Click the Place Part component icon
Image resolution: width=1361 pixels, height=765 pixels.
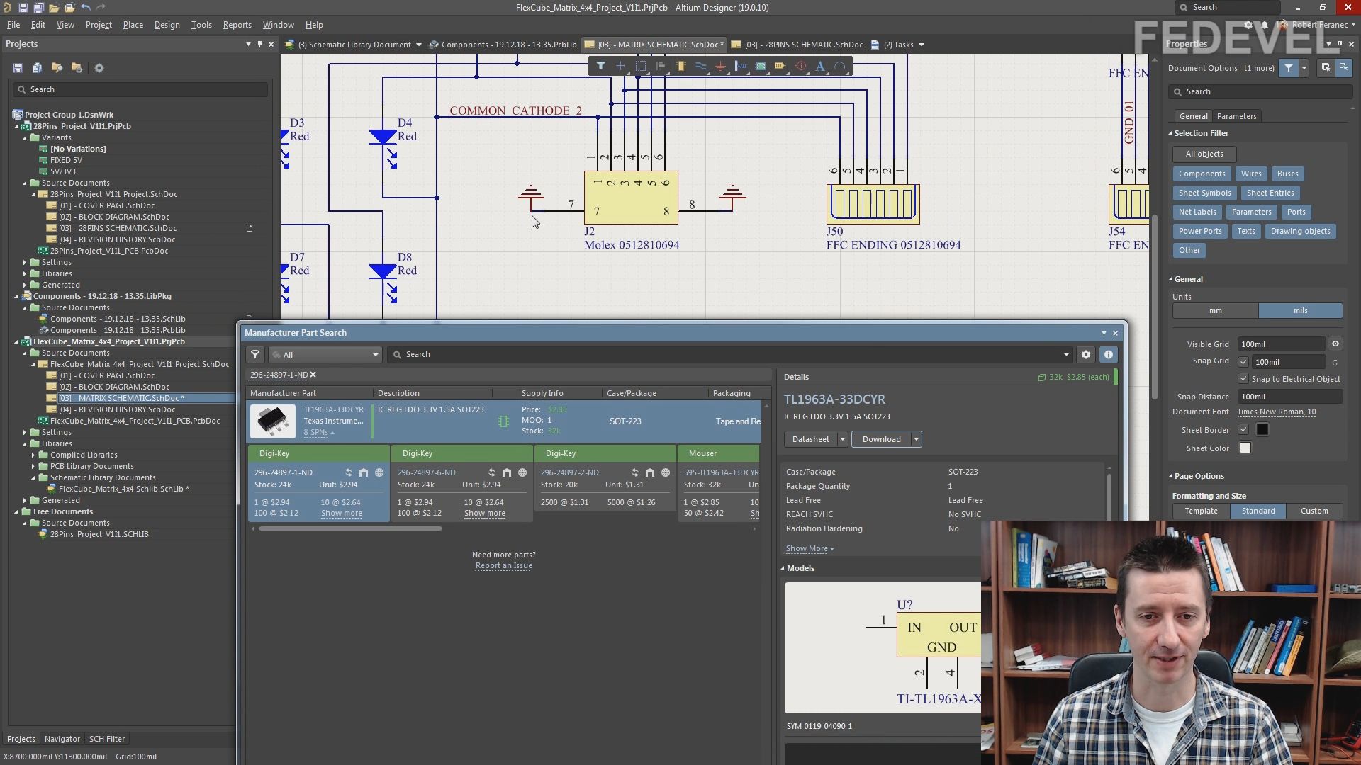pos(680,66)
